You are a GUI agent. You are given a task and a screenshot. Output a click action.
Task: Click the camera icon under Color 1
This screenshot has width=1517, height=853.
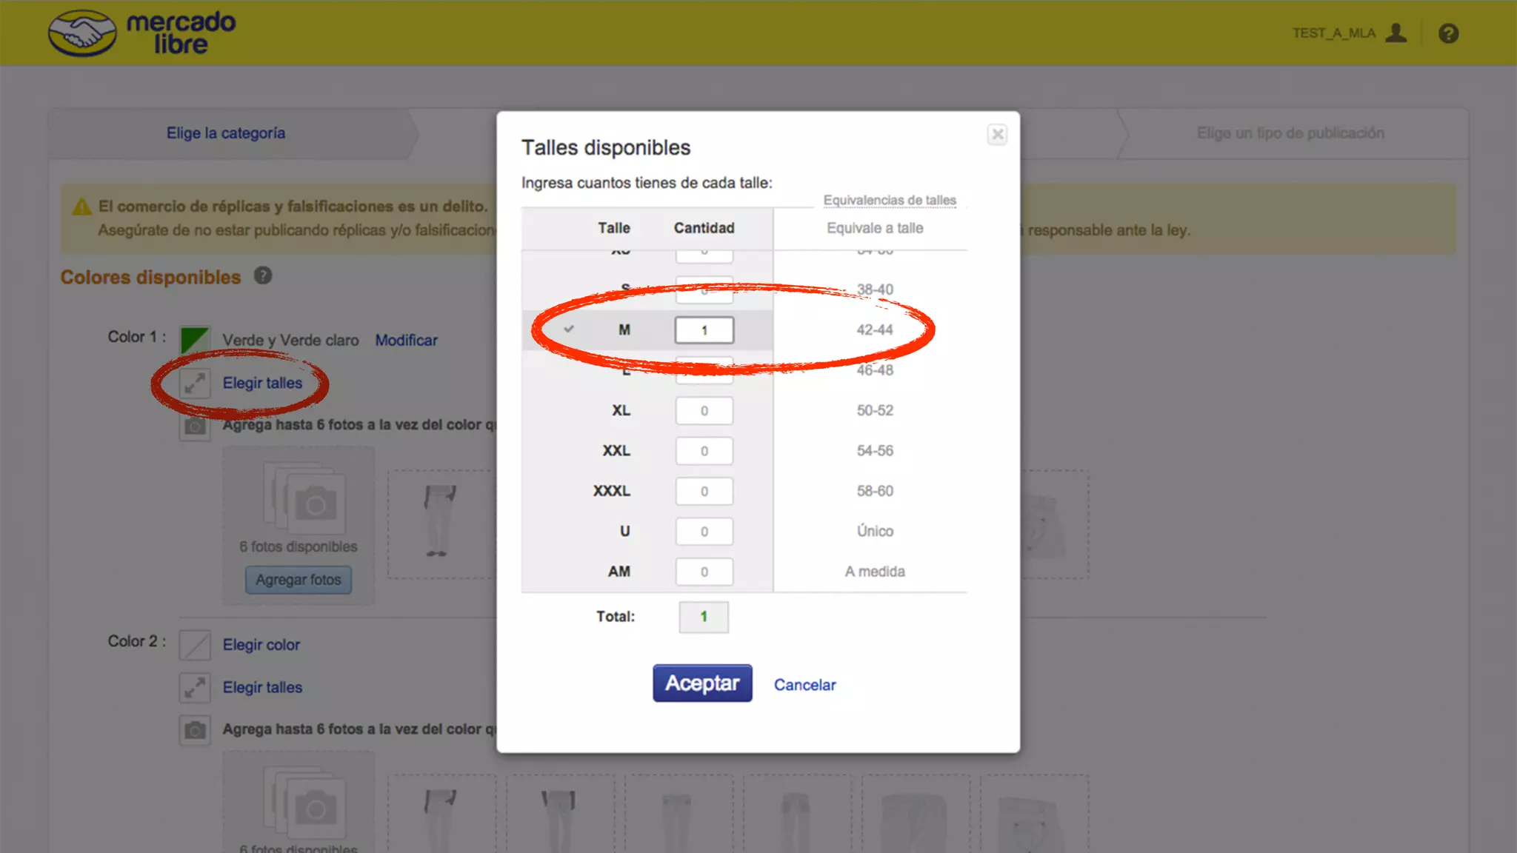[195, 426]
